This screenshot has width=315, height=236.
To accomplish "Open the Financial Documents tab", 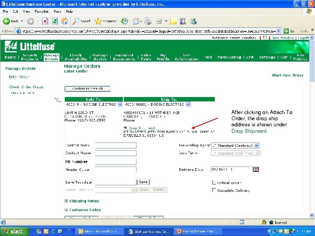I will click(124, 57).
